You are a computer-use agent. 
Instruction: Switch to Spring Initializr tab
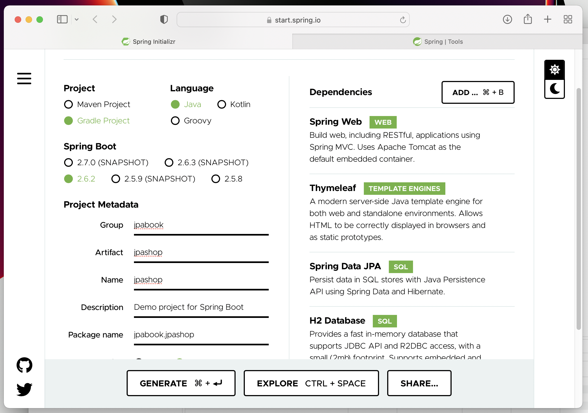[148, 42]
